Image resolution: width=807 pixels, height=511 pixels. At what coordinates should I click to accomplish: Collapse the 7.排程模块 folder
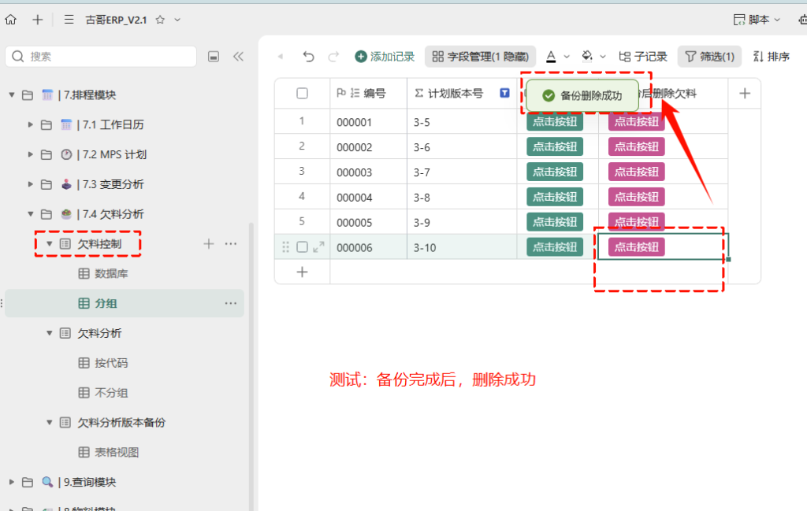(11, 95)
